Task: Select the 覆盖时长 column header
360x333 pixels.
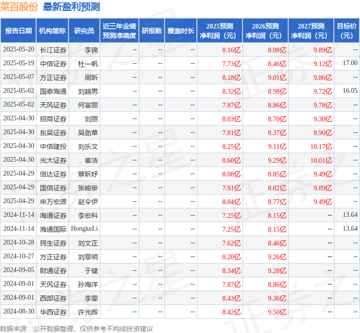Action: 181,30
